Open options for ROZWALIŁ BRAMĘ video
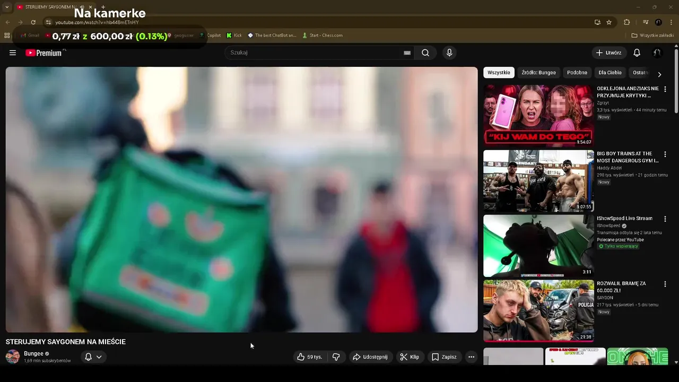Screen dimensions: 679x382 click(x=665, y=284)
